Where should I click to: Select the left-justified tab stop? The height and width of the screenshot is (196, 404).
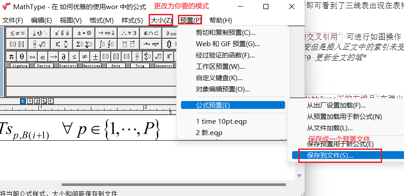coord(23,101)
